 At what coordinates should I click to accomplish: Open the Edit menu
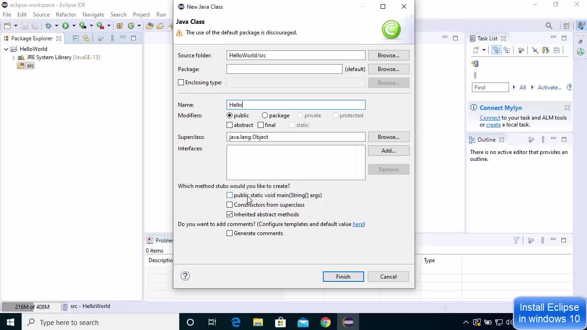click(x=22, y=15)
